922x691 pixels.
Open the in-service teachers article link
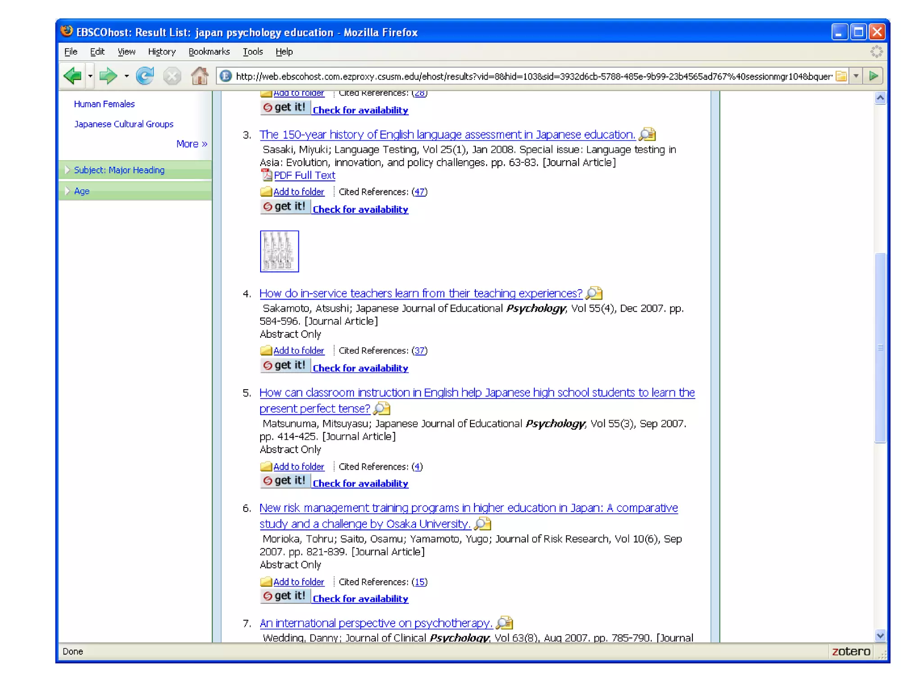tap(421, 293)
